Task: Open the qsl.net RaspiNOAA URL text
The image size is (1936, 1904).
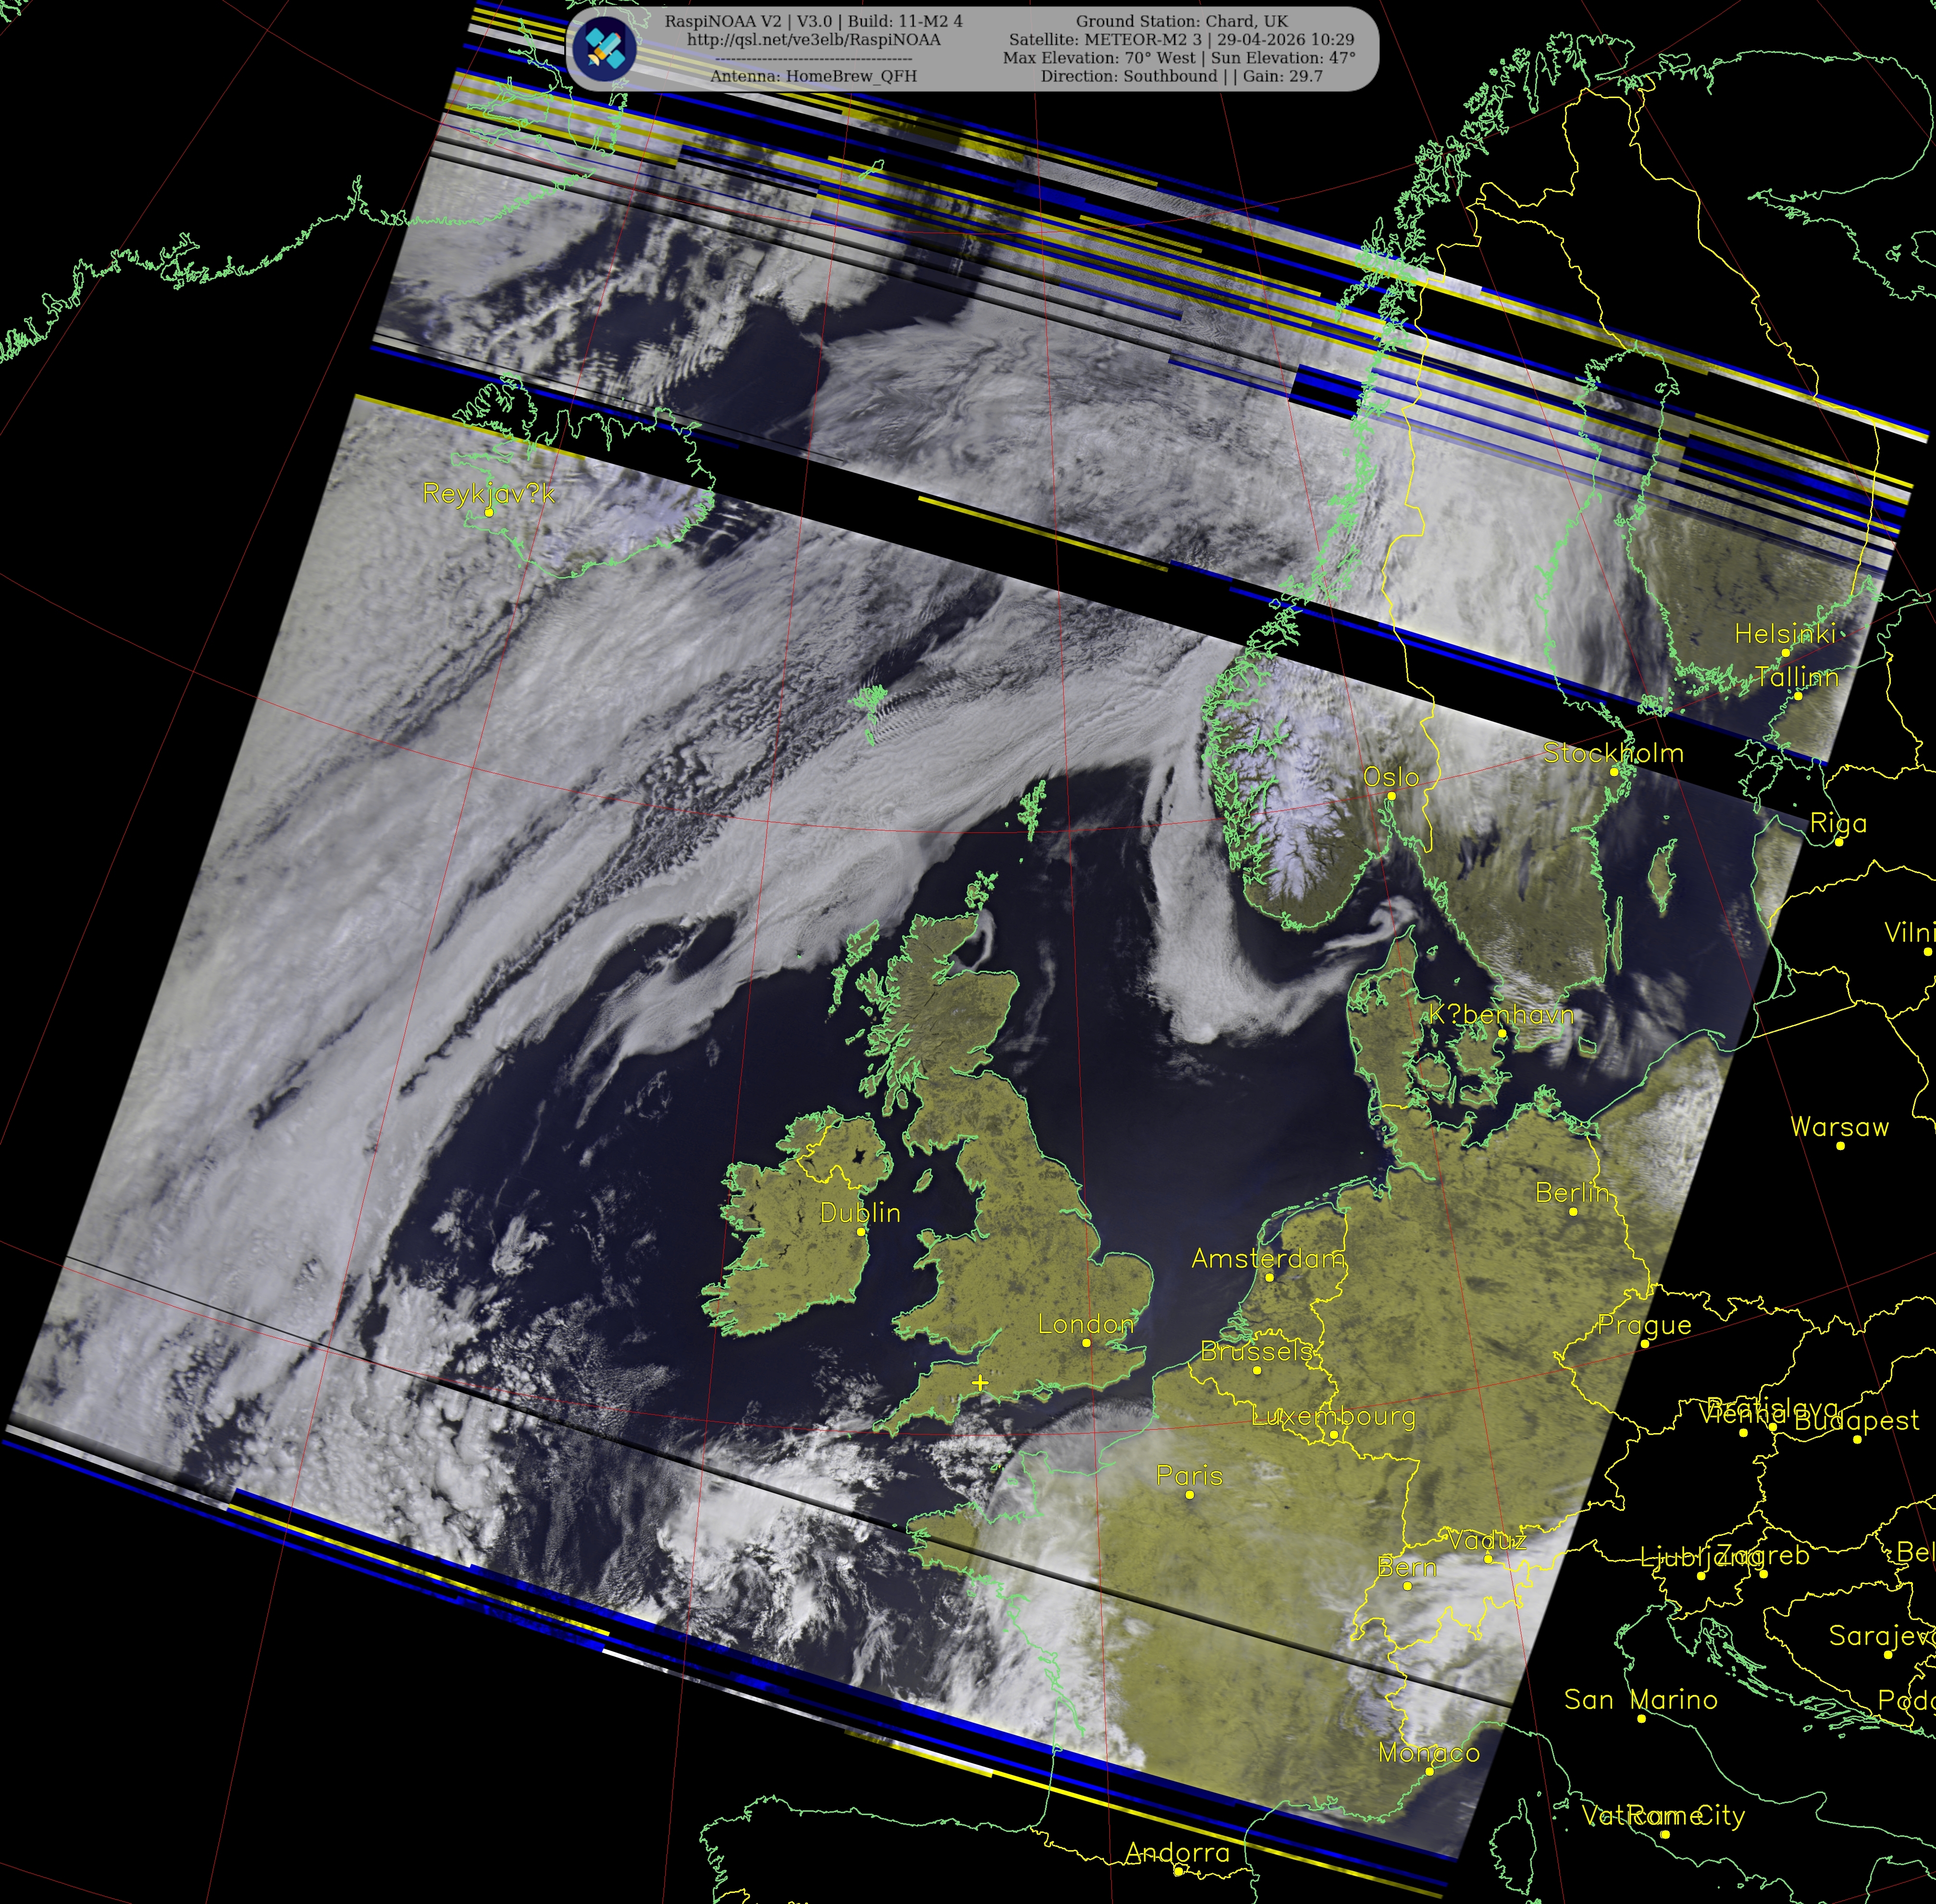Action: 814,40
